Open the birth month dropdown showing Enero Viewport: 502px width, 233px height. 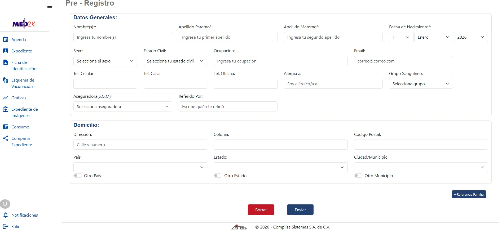434,37
